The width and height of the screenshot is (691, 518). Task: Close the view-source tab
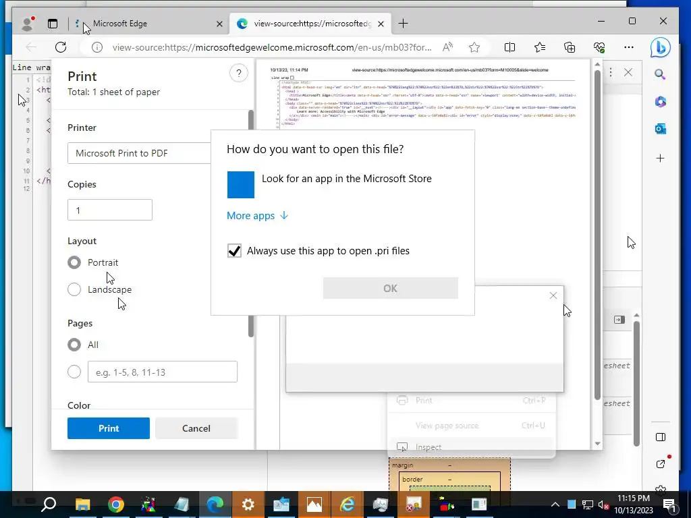click(x=381, y=24)
